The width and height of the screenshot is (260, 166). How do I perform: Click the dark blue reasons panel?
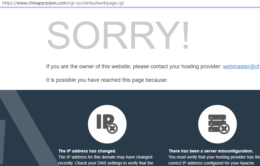click(130, 128)
